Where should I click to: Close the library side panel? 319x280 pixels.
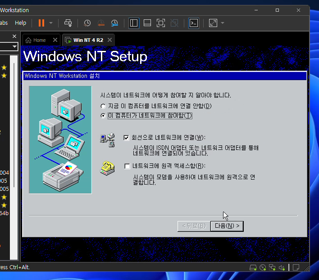coord(14,36)
